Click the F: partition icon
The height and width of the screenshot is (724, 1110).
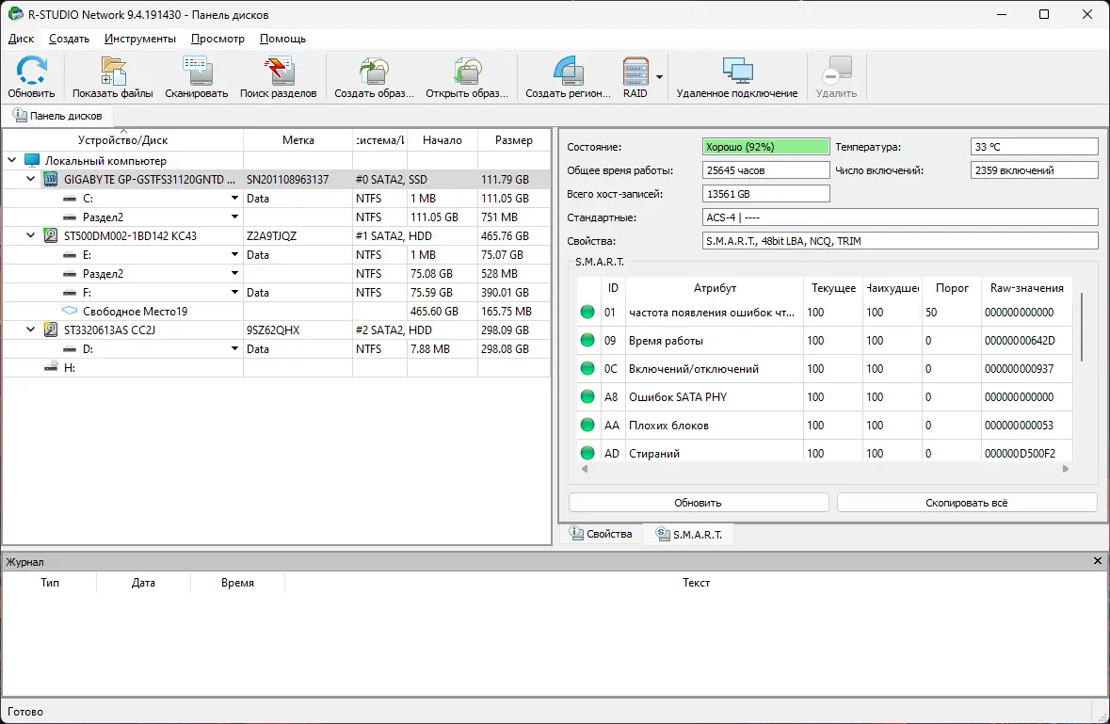pos(70,293)
